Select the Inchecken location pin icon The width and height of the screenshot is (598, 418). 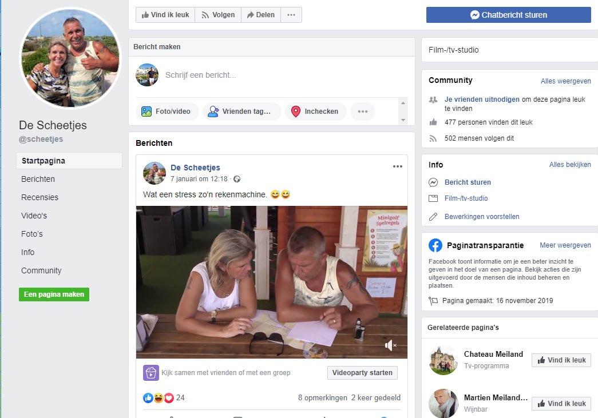[296, 112]
